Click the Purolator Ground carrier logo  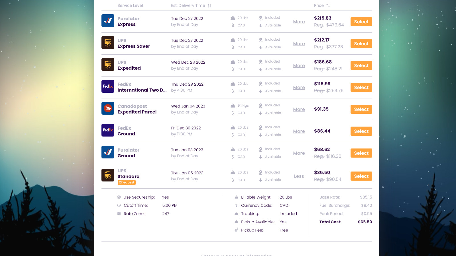108,152
